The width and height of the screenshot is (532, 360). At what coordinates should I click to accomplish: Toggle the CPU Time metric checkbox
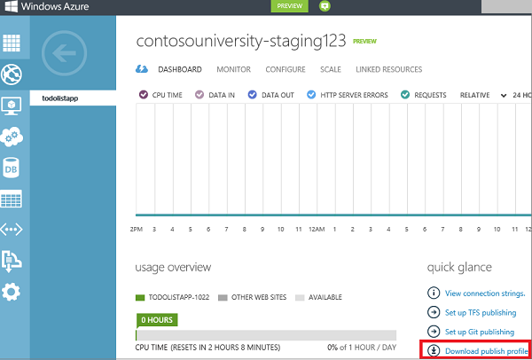[x=145, y=95]
